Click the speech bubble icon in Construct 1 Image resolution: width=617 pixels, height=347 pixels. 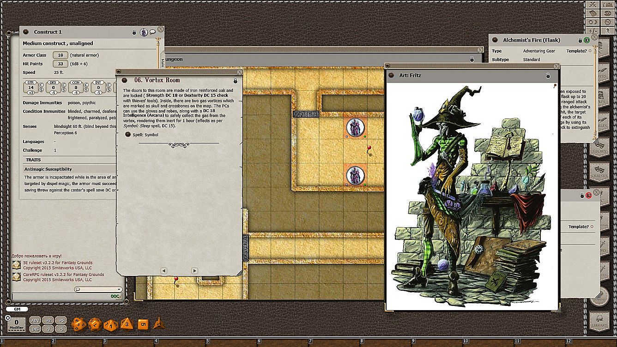coord(152,32)
